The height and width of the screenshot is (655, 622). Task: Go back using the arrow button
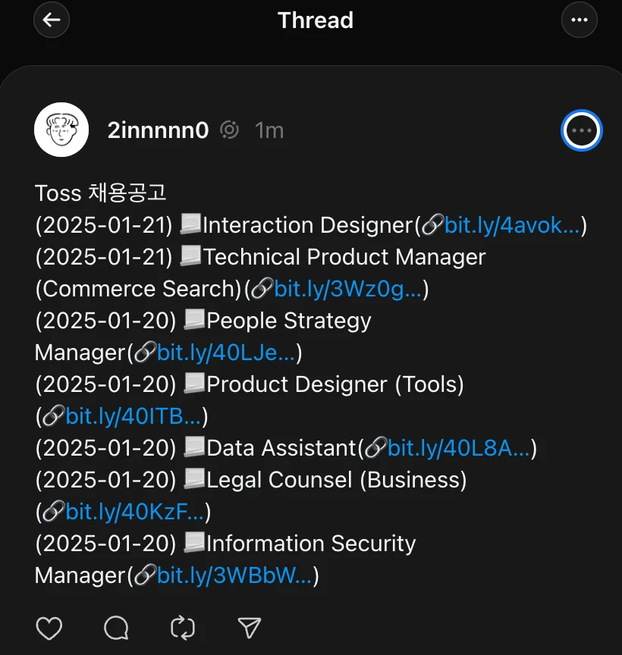[x=52, y=20]
